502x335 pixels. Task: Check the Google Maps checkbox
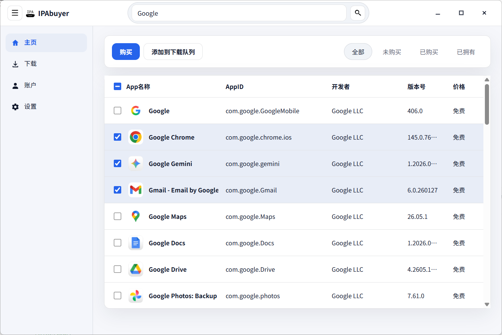[x=118, y=217]
